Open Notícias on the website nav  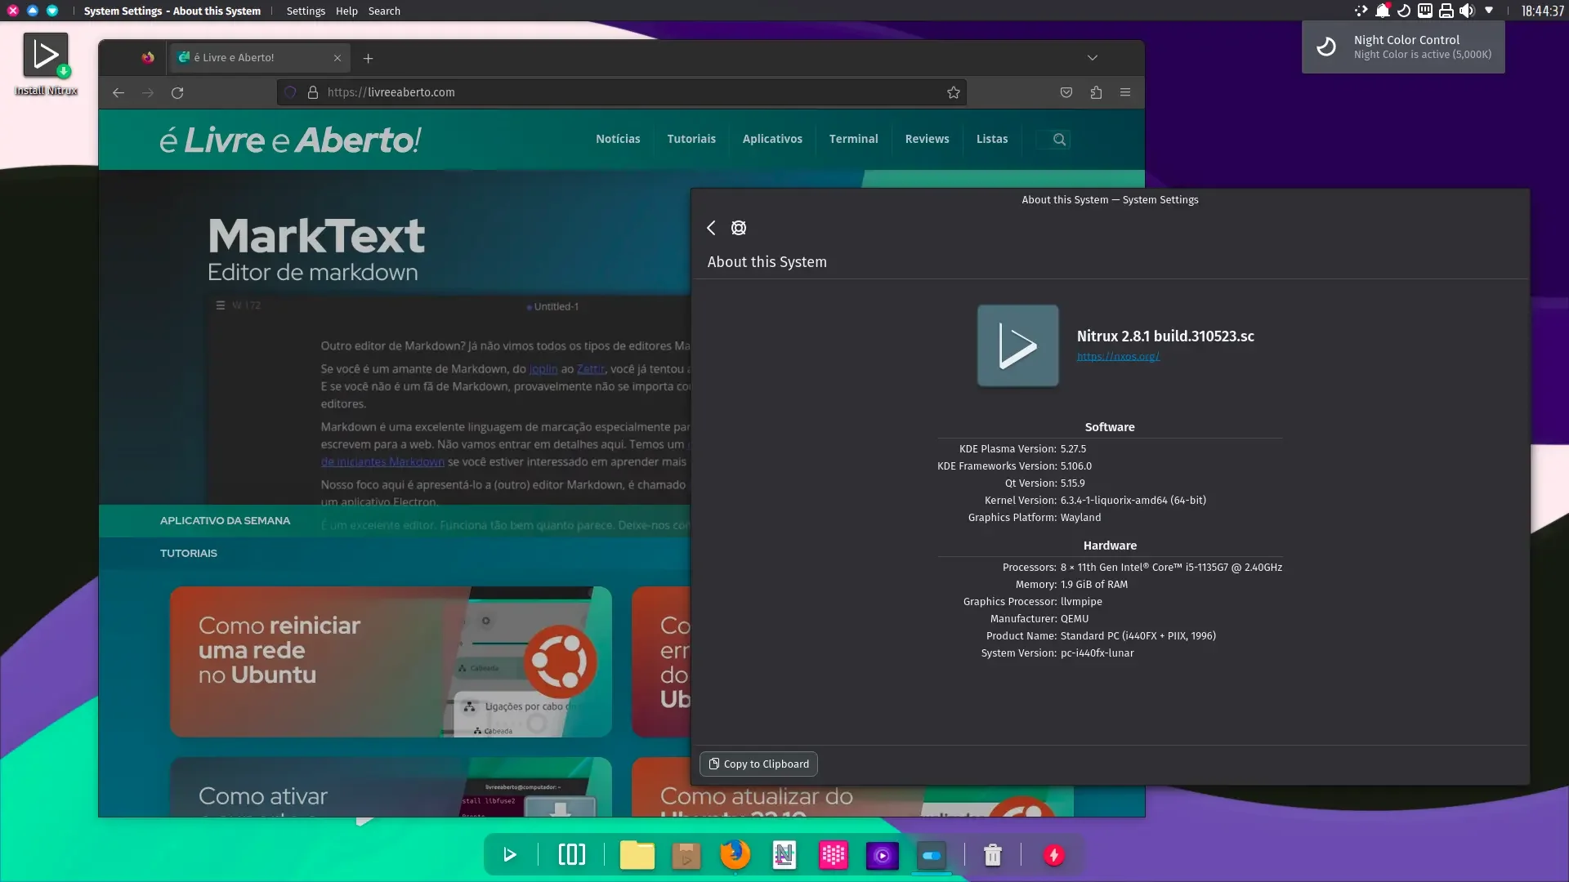point(618,139)
